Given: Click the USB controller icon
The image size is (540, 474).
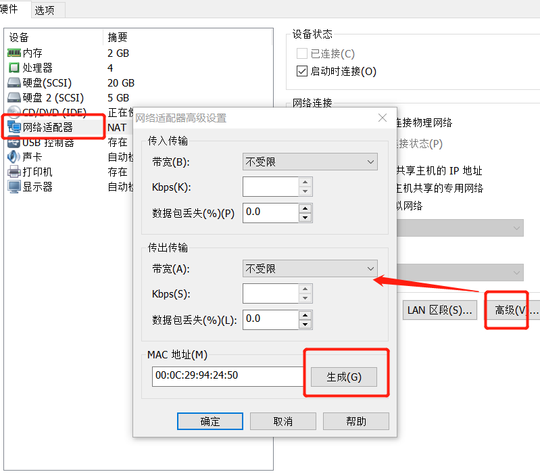Looking at the screenshot, I should tap(14, 142).
